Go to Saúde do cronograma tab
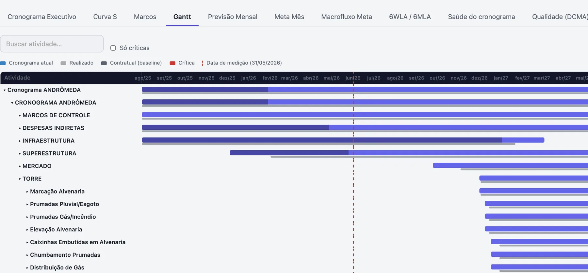This screenshot has height=273, width=588. coord(482,17)
